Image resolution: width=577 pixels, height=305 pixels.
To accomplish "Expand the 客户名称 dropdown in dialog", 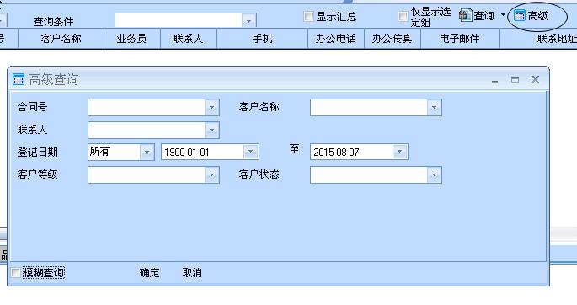I will [x=434, y=108].
